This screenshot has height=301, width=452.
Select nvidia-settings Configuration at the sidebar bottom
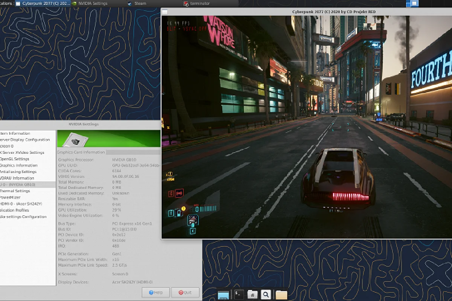point(23,216)
